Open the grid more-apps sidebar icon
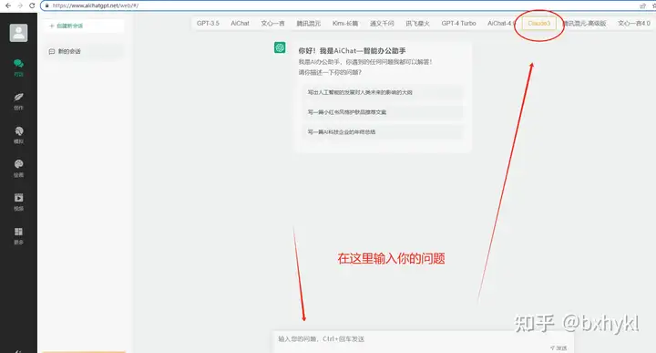 [x=18, y=232]
